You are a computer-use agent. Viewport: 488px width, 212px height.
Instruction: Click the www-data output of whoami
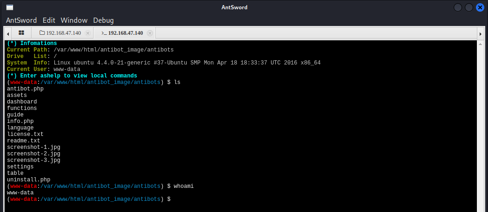point(20,193)
